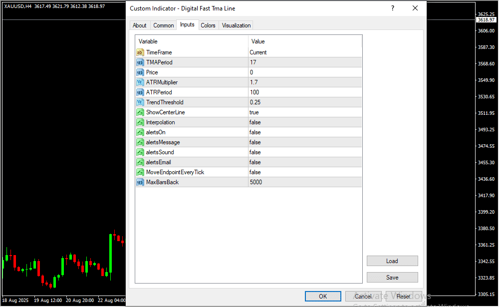Click the ATRPeriod integer icon
This screenshot has width=499, height=307.
coord(140,92)
